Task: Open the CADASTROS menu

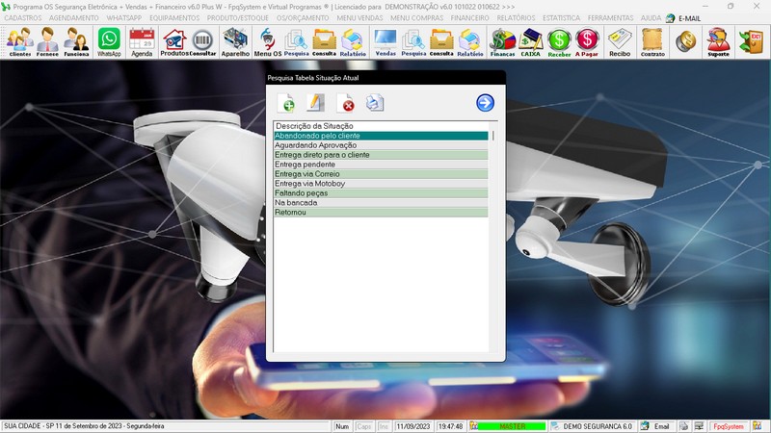Action: coord(23,18)
